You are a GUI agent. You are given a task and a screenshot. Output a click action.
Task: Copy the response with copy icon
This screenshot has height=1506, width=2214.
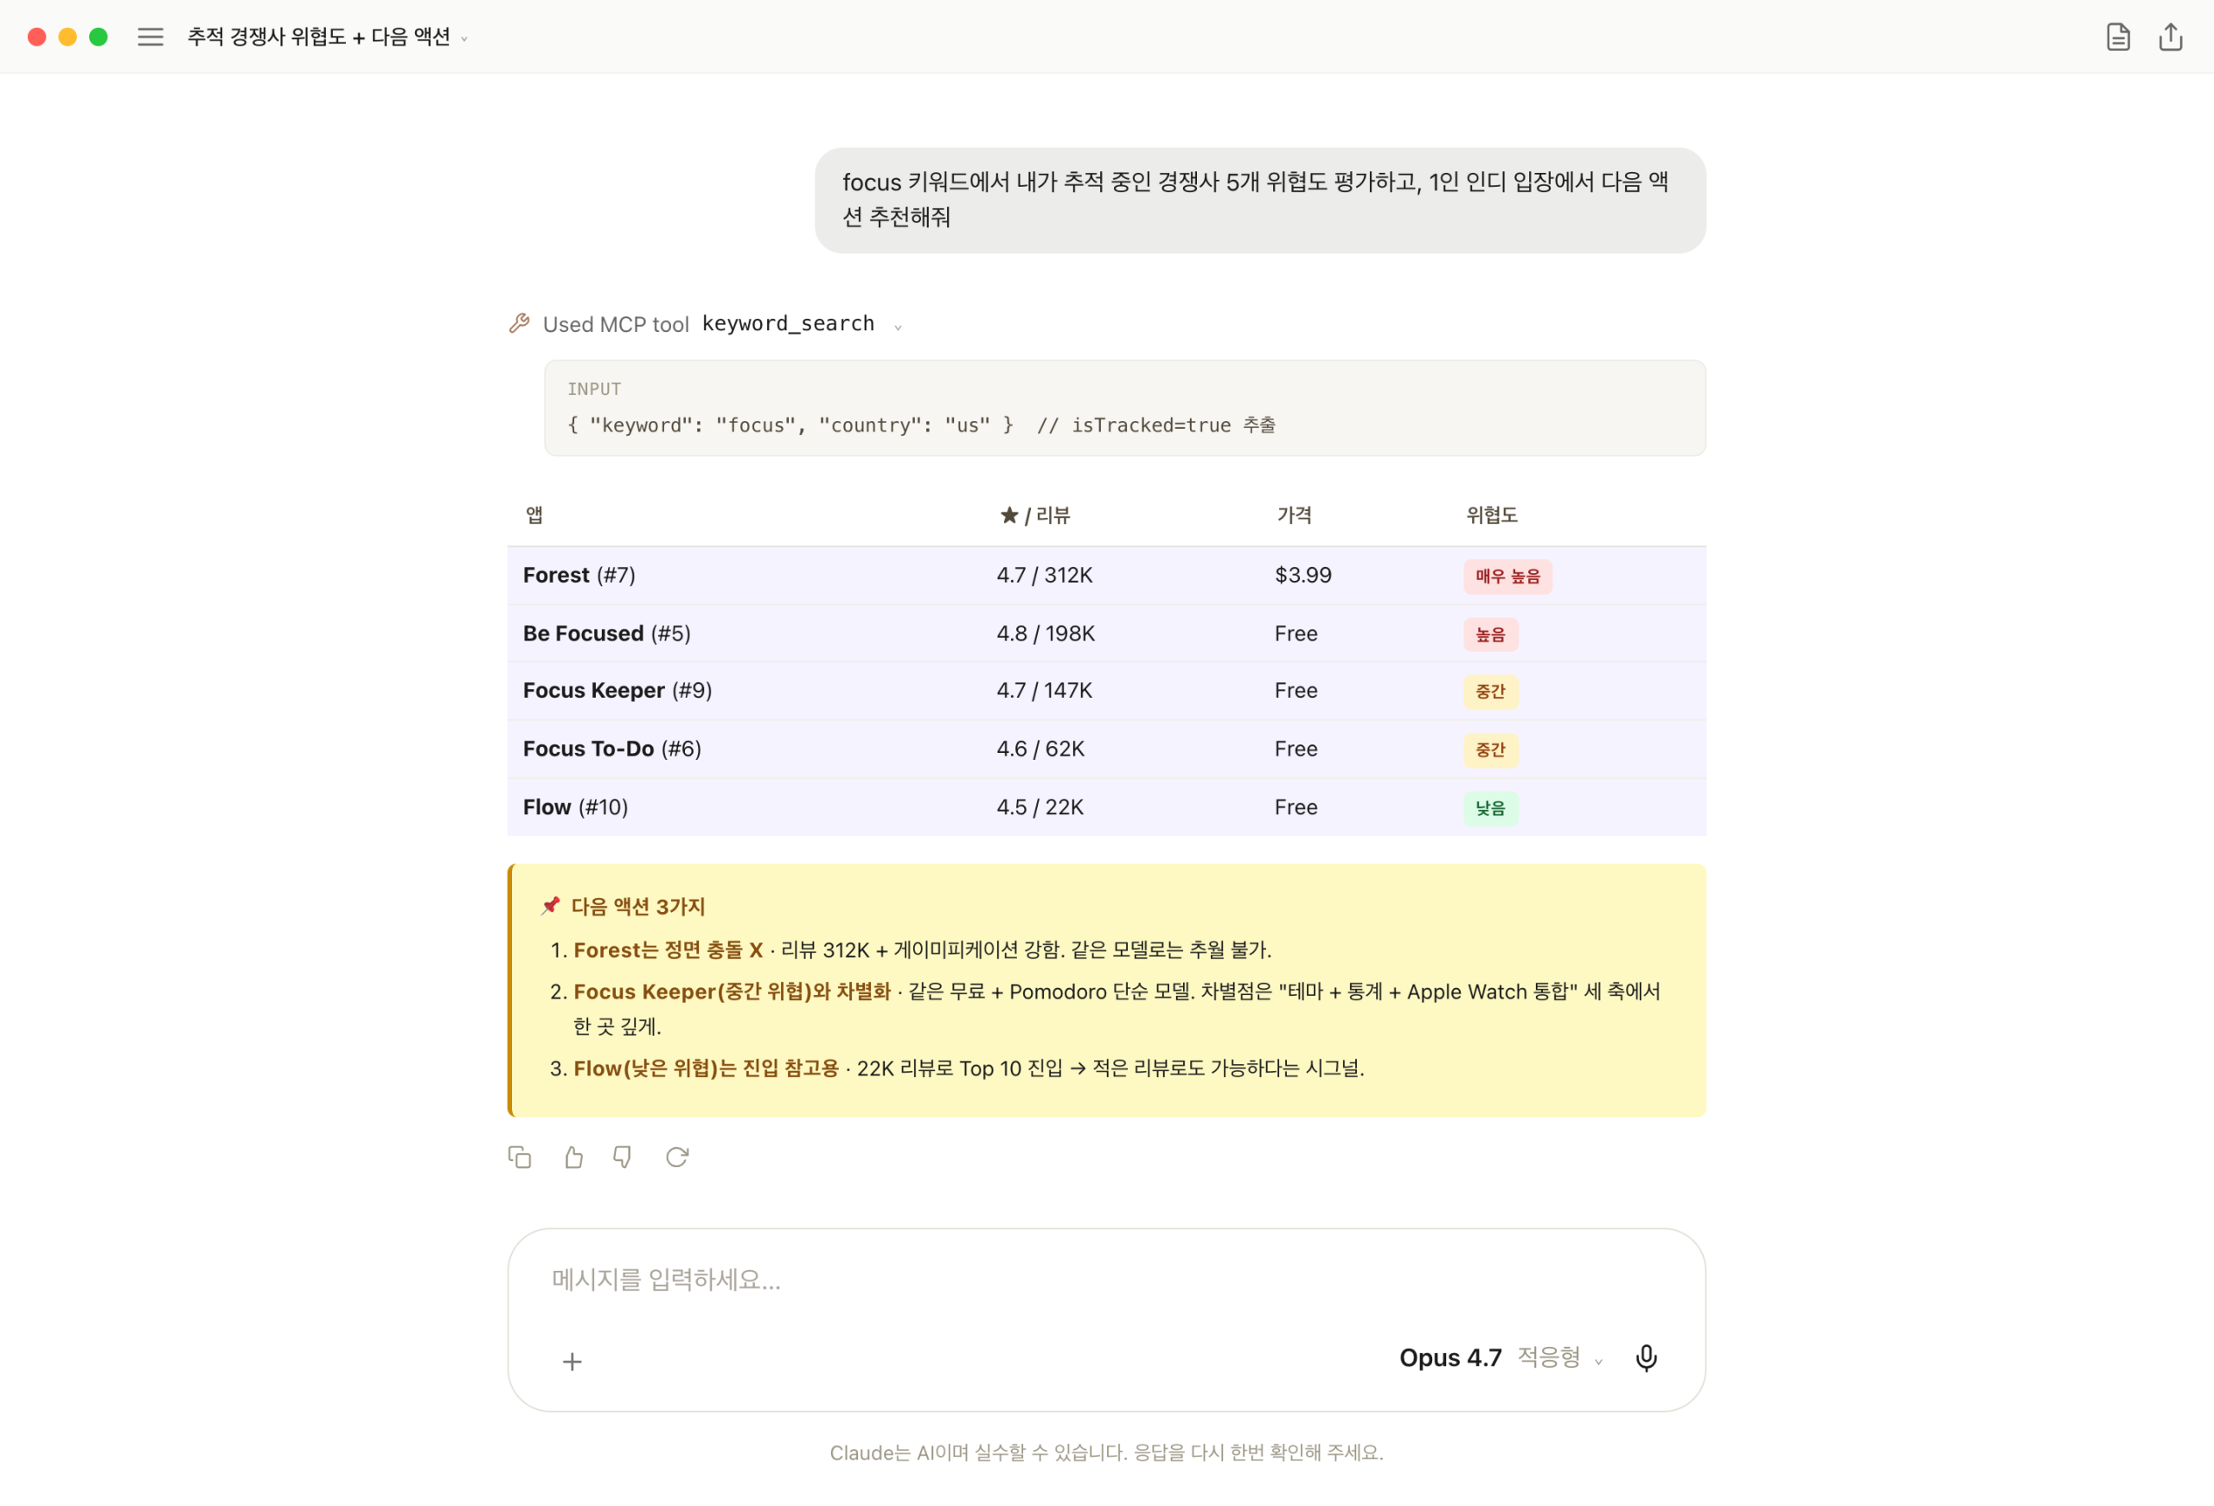click(x=519, y=1157)
